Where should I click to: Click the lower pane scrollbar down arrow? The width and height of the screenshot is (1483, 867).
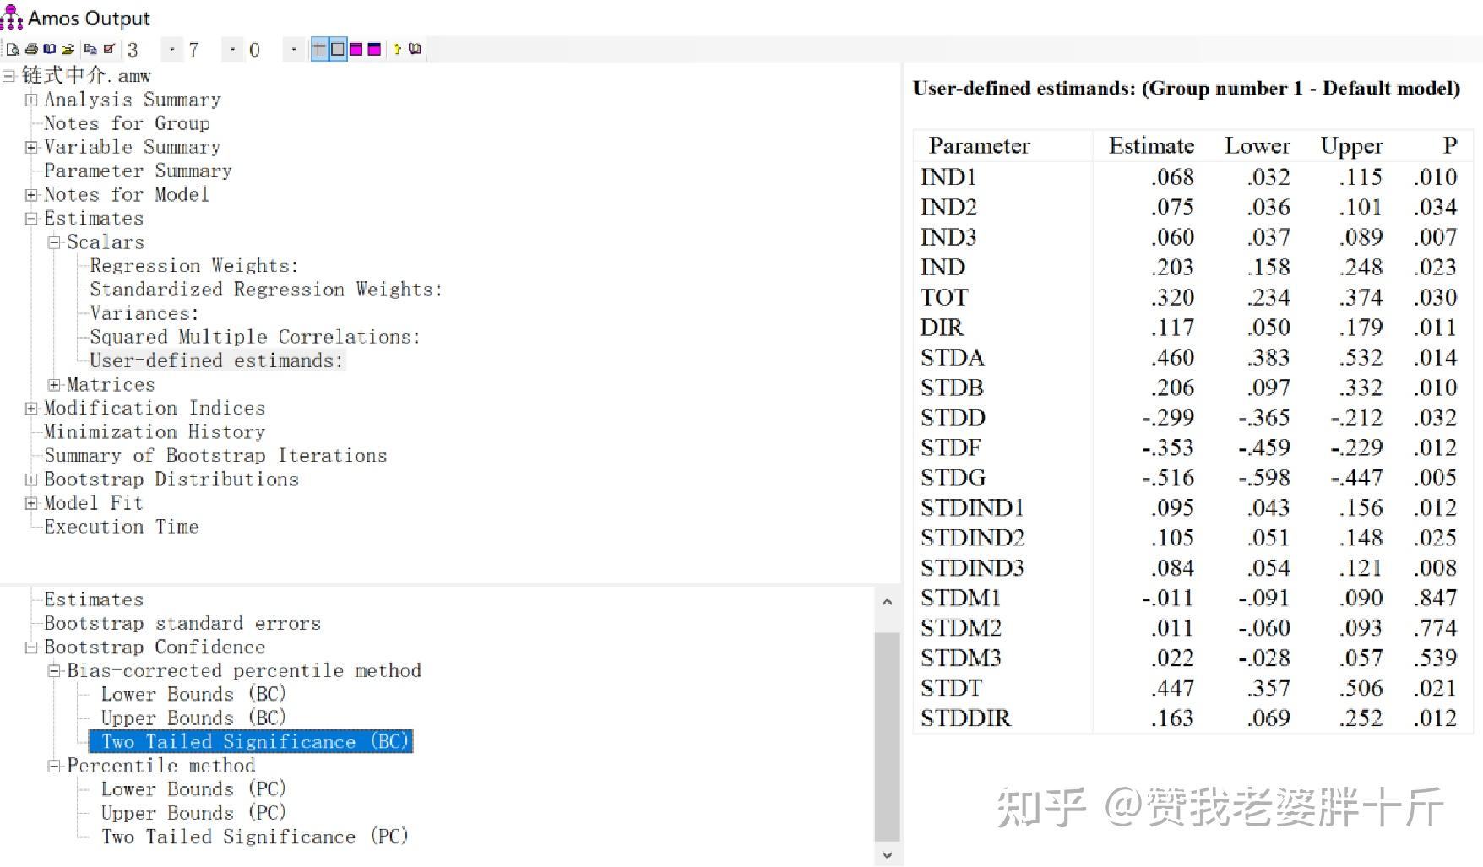click(x=887, y=855)
